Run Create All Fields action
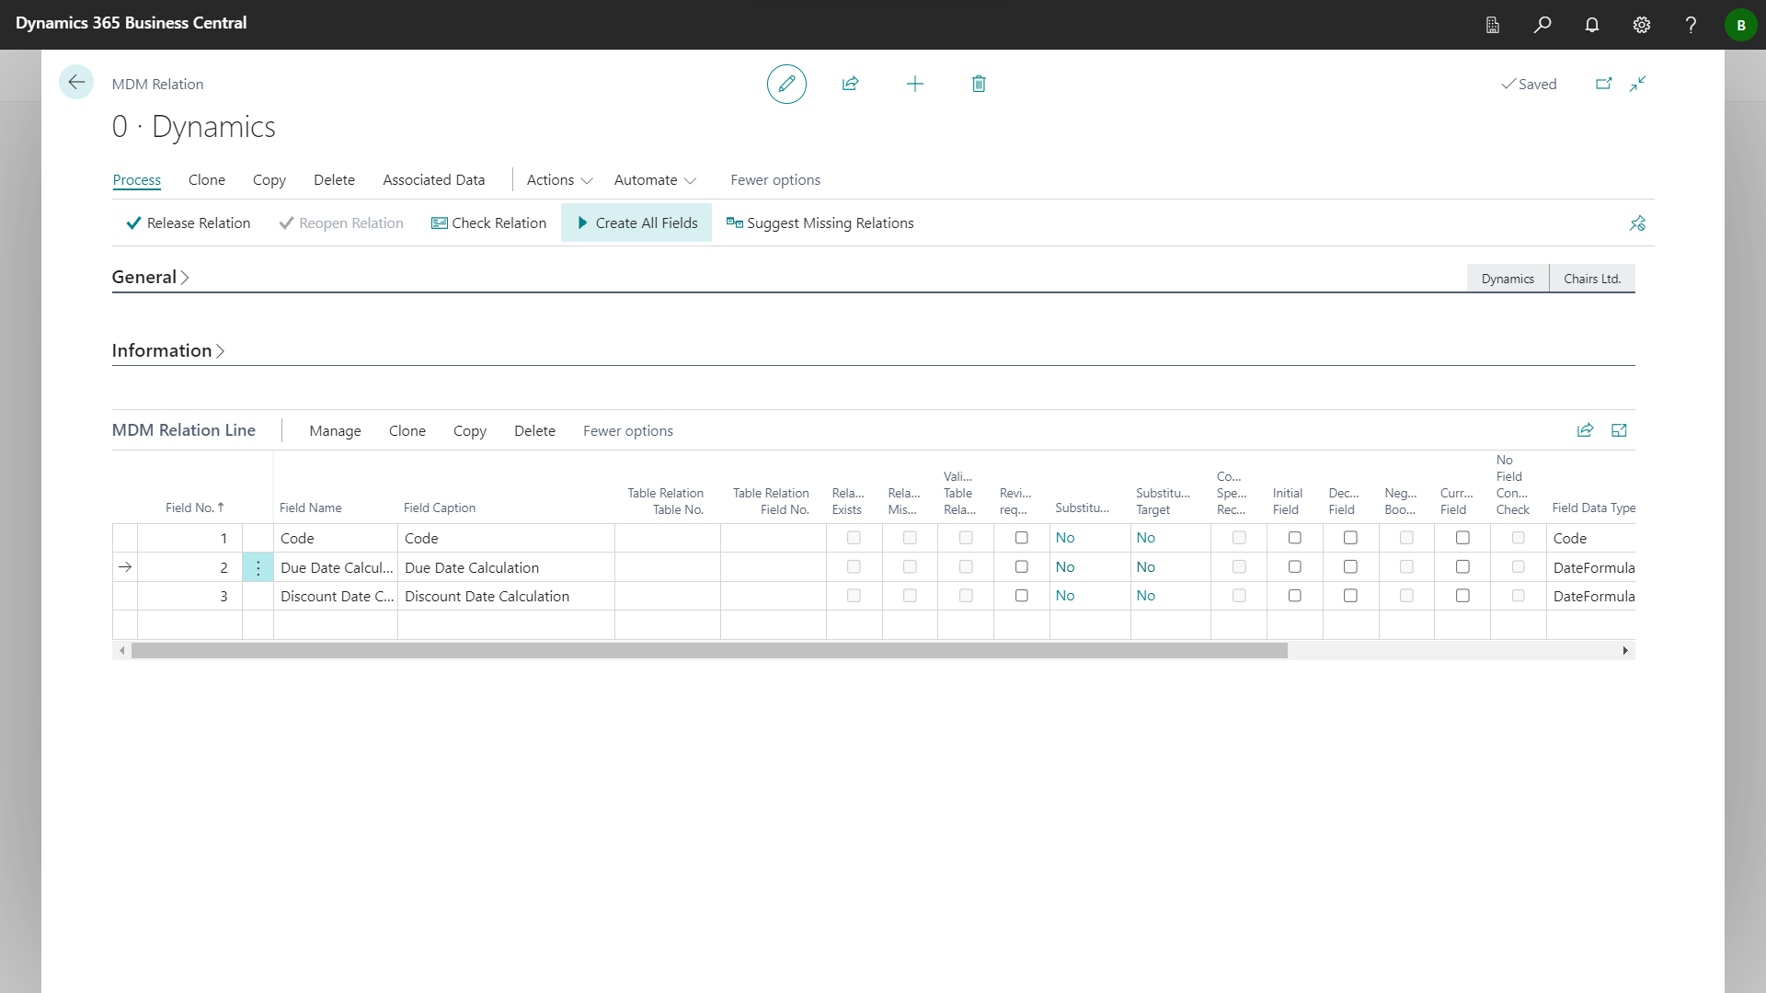Image resolution: width=1766 pixels, height=993 pixels. pyautogui.click(x=636, y=223)
